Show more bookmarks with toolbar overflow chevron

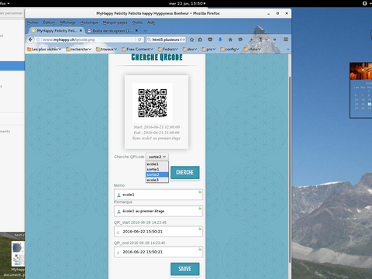click(288, 49)
